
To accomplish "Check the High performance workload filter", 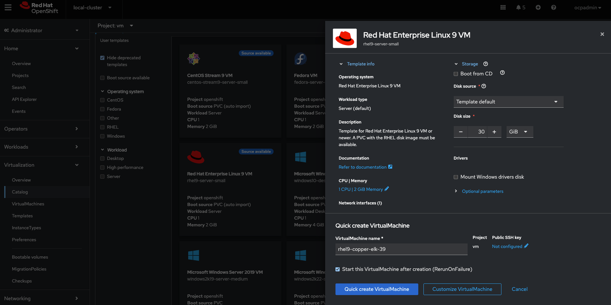I will click(102, 167).
